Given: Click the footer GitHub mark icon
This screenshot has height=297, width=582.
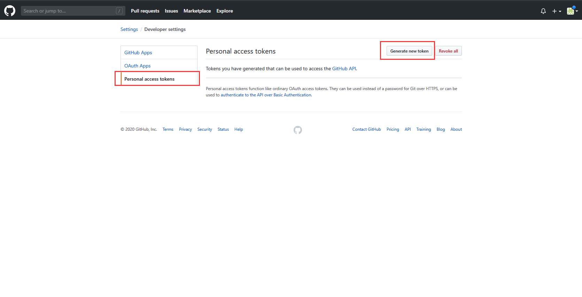Looking at the screenshot, I should tap(297, 130).
